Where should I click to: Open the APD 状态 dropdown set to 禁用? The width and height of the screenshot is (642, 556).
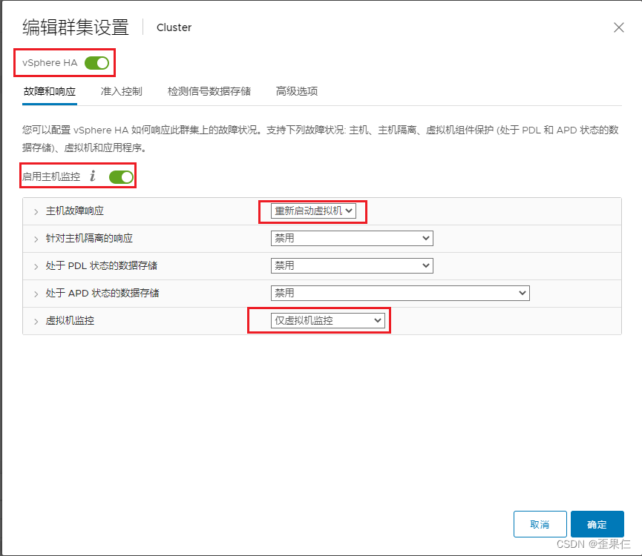pyautogui.click(x=400, y=293)
